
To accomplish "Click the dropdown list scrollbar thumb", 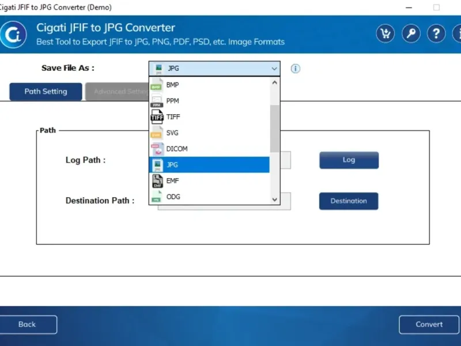I will [x=275, y=129].
